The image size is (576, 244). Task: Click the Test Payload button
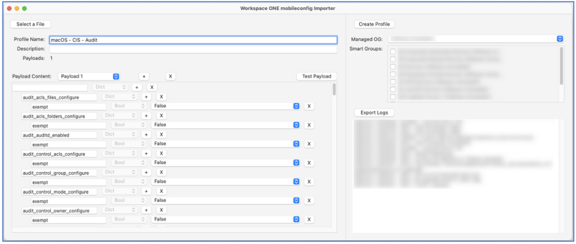click(317, 76)
